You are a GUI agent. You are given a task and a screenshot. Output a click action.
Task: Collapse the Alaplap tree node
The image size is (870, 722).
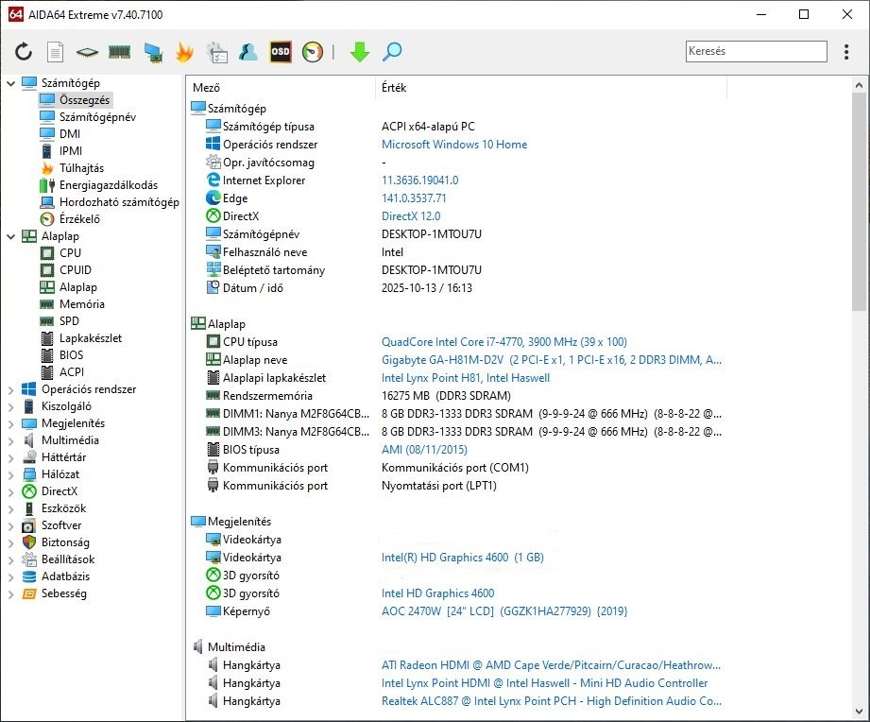10,236
